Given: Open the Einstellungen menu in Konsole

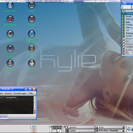Looking at the screenshot, I should 20,93.
